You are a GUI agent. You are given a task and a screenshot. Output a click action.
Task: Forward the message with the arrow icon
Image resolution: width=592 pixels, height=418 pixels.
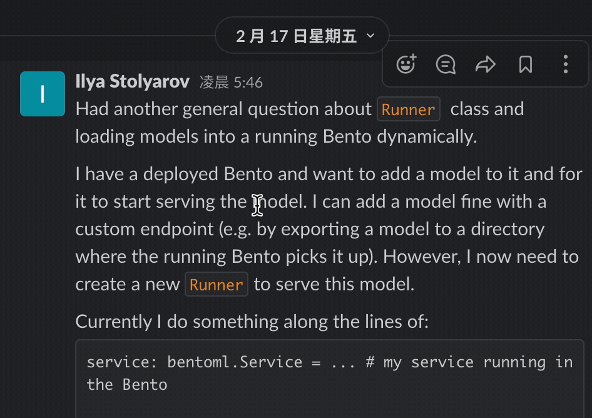click(x=486, y=64)
